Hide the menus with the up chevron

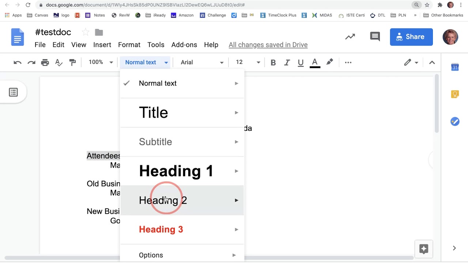pyautogui.click(x=432, y=62)
